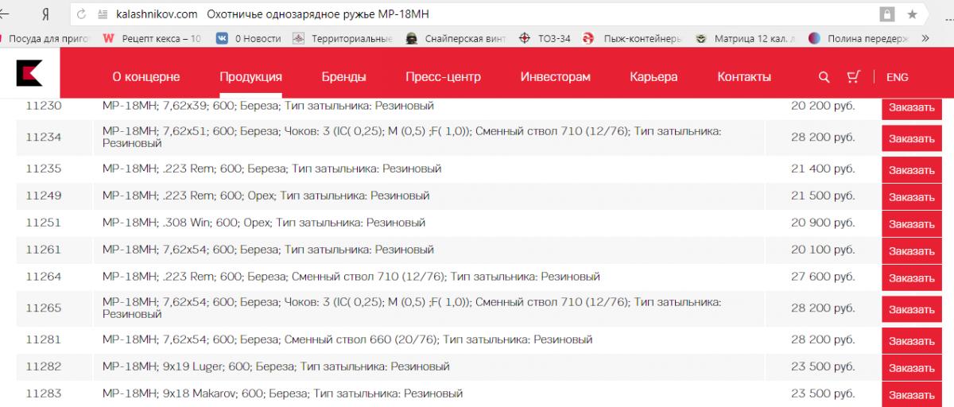Open the shopping cart icon
The image size is (954, 407).
tap(853, 77)
